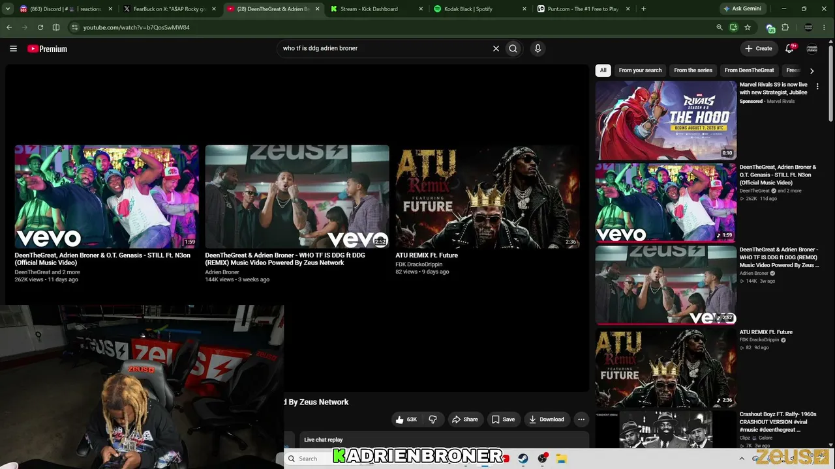Open the sidebar WHO TF IS DDG thumbnail
The height and width of the screenshot is (469, 835).
(x=665, y=285)
